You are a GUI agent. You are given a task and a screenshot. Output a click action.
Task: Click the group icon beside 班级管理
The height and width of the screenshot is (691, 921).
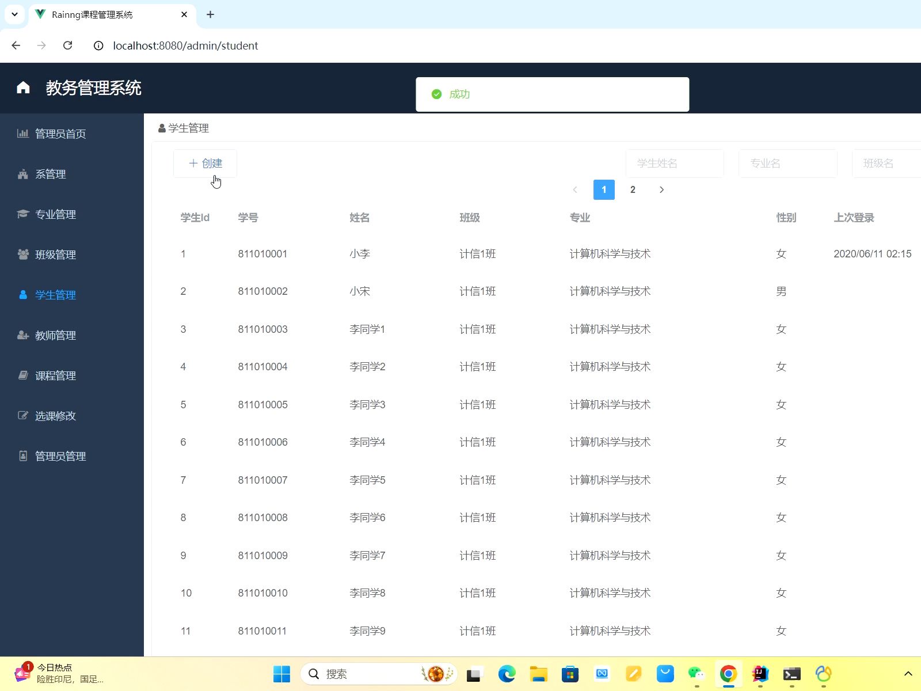[23, 255]
